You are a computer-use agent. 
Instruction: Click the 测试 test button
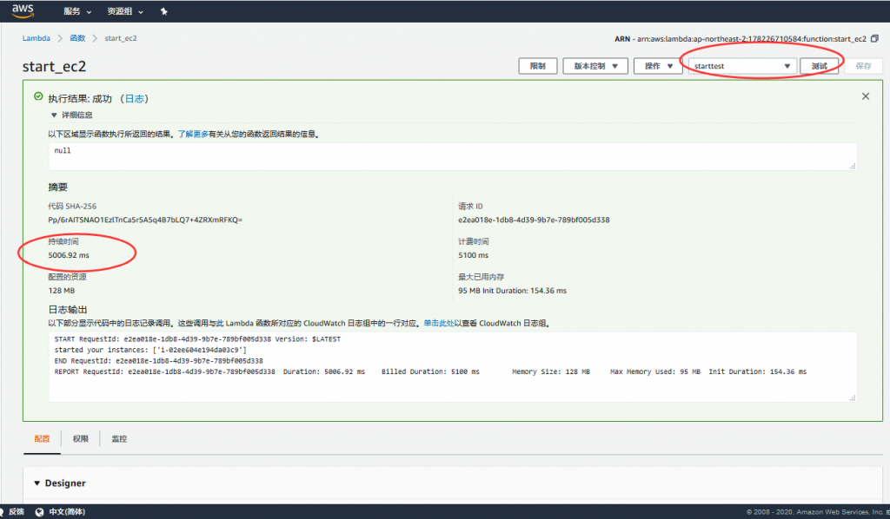coord(819,66)
